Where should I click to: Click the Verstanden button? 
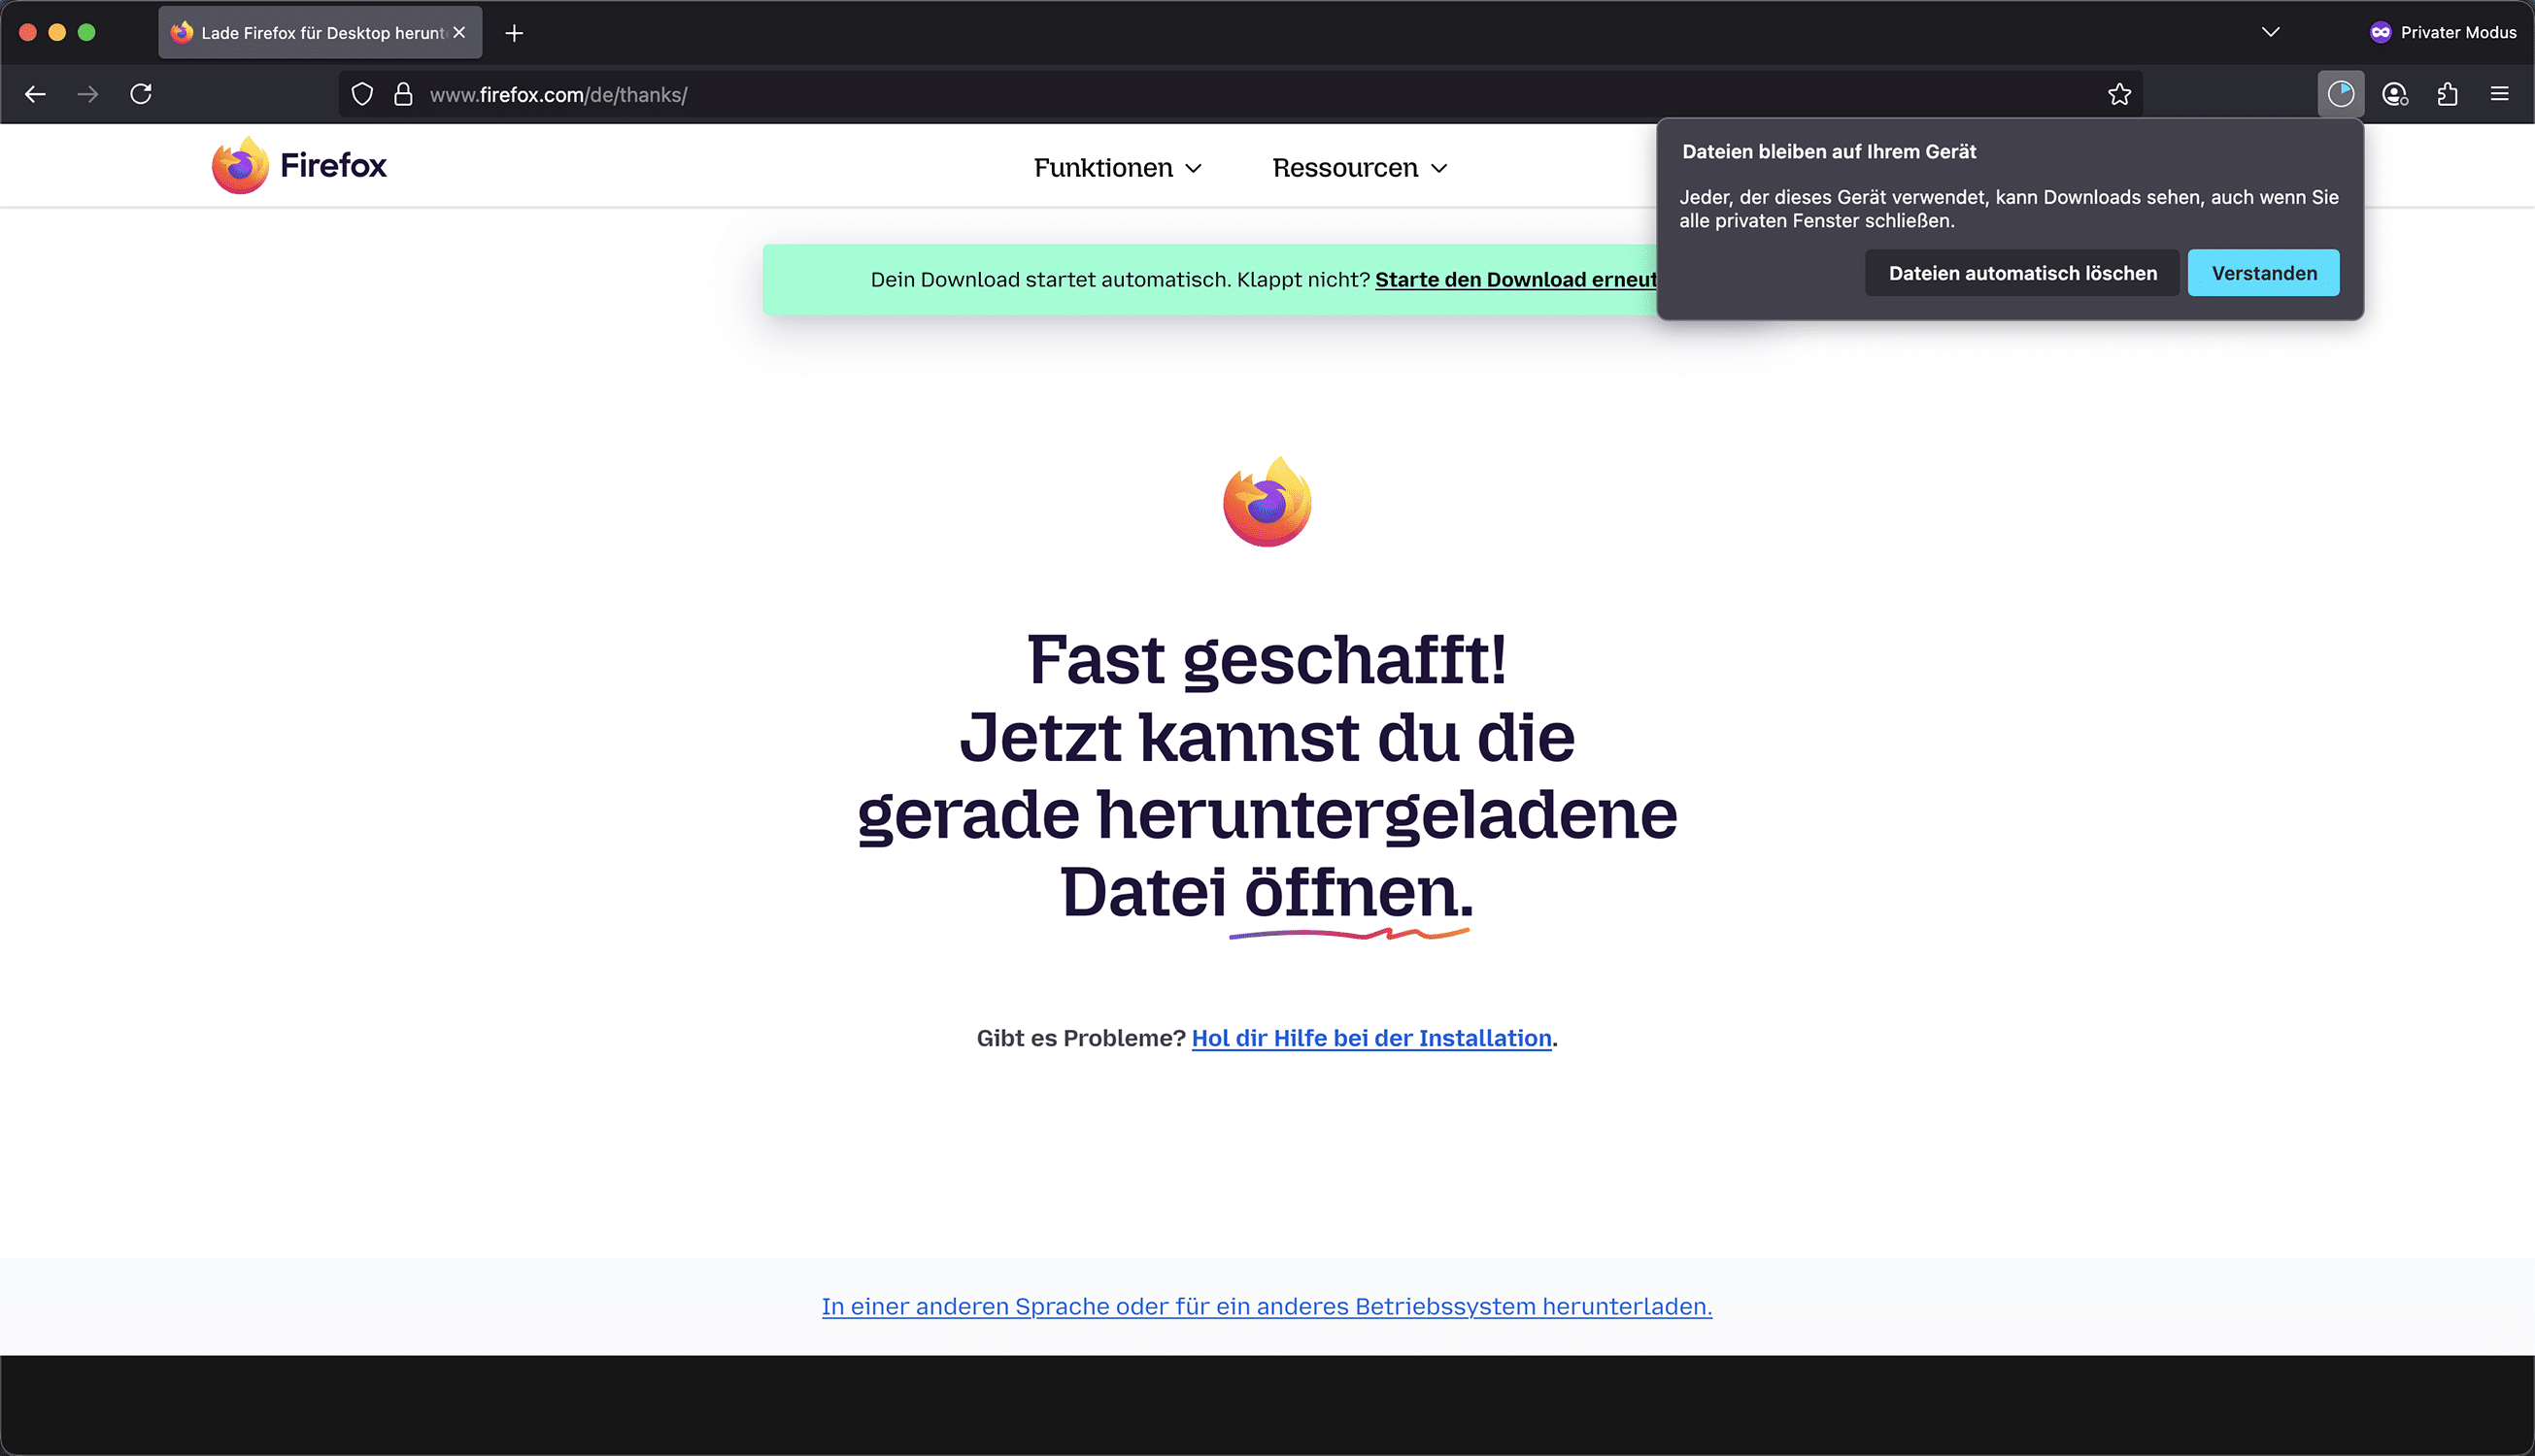[2263, 273]
